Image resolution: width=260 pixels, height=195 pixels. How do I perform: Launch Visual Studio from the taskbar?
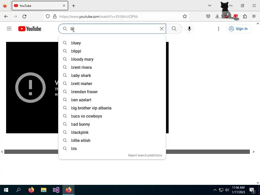pos(56,190)
